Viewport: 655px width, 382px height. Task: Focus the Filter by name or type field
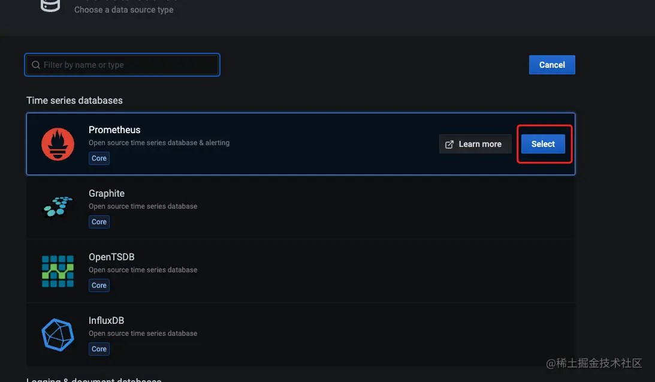click(x=122, y=65)
